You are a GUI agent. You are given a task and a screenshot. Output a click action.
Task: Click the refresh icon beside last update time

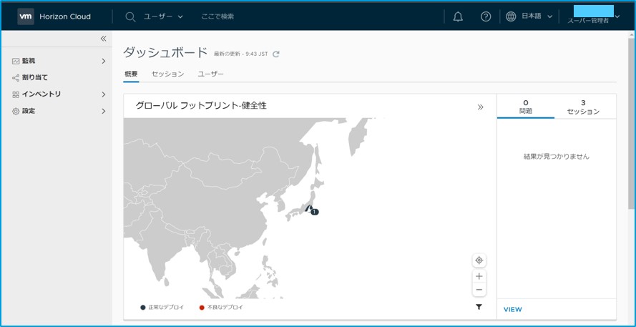click(276, 54)
